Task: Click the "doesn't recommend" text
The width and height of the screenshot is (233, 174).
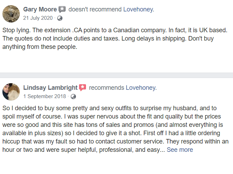Action: tap(95, 9)
